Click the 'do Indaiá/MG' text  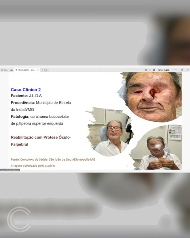pyautogui.click(x=22, y=109)
